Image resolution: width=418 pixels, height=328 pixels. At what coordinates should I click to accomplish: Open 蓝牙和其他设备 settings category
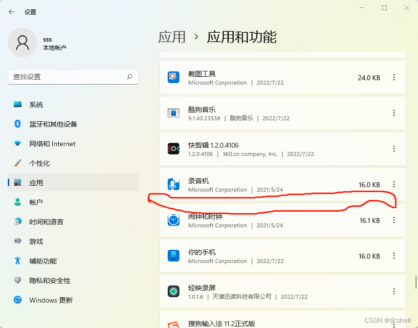click(x=73, y=124)
